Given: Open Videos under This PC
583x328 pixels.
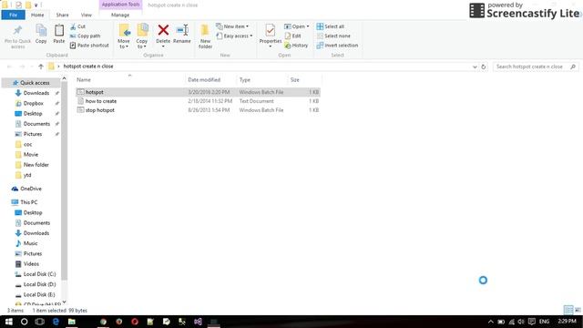Looking at the screenshot, I should 31,263.
